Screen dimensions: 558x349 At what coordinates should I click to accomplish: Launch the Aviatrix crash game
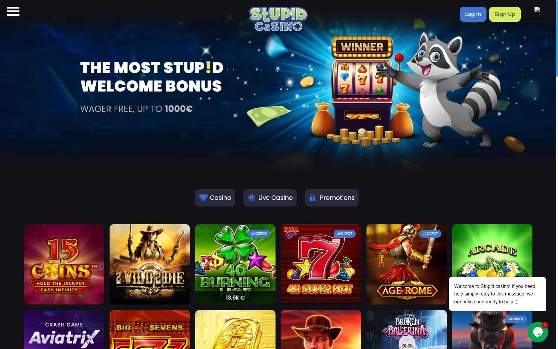pyautogui.click(x=64, y=330)
